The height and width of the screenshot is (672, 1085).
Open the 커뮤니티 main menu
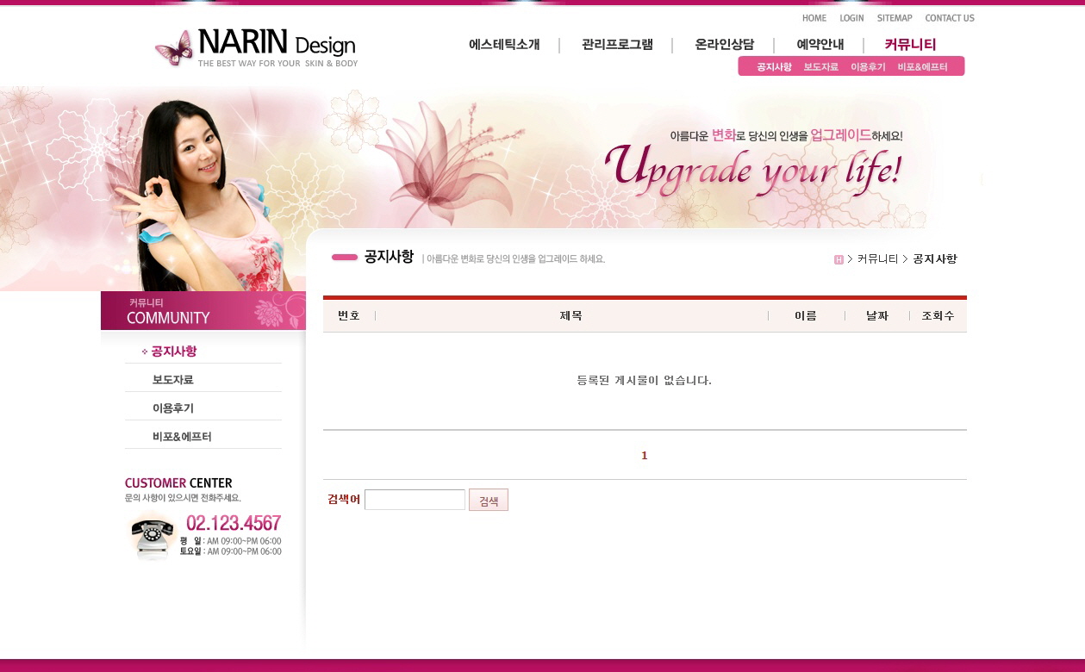pyautogui.click(x=910, y=45)
